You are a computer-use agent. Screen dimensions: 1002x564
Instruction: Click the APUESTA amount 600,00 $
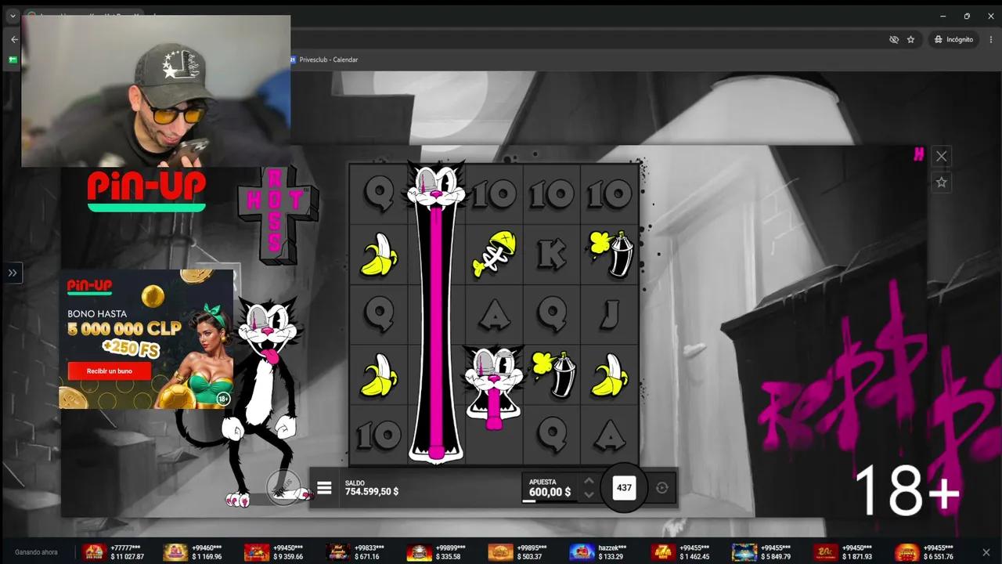pyautogui.click(x=550, y=492)
